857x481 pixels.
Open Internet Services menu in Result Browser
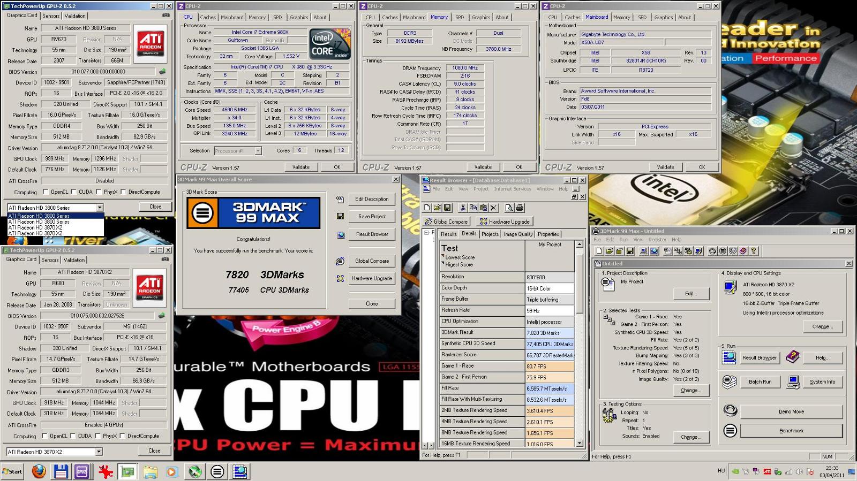pos(513,189)
